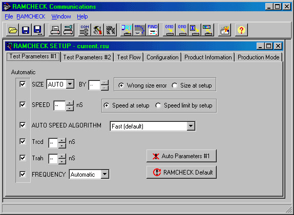Open printer setup icon with wrench
This screenshot has height=215, width=294.
[68, 30]
